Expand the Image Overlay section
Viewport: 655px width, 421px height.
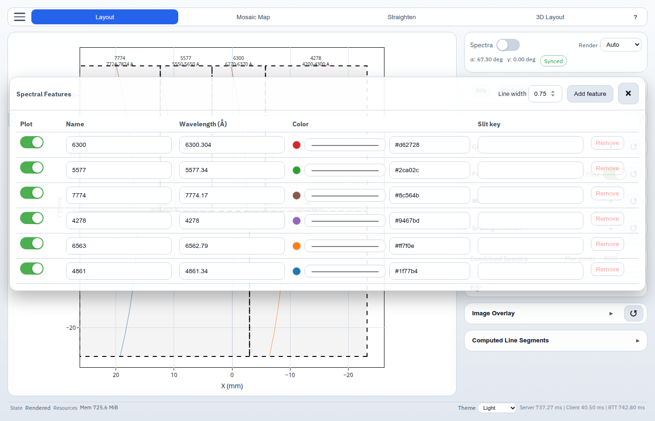[611, 313]
